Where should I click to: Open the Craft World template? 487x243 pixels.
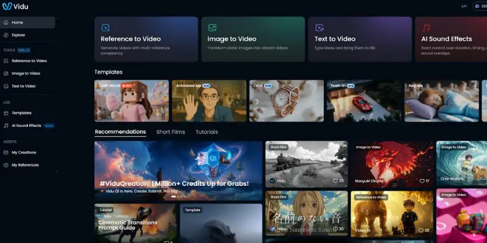pos(131,101)
